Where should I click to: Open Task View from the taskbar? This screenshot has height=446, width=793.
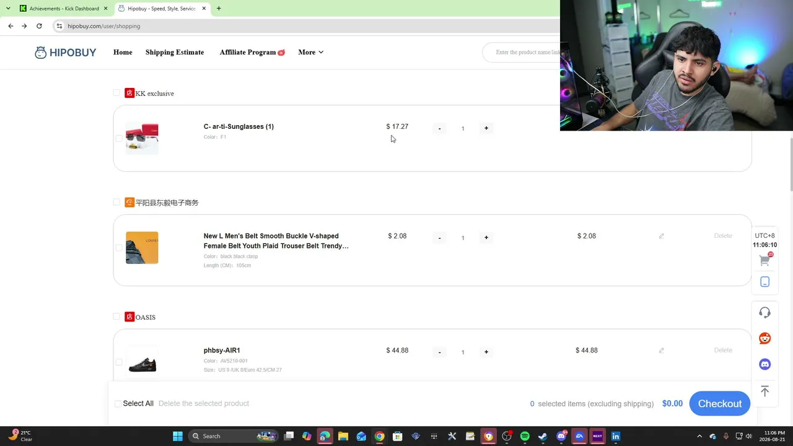click(x=289, y=436)
